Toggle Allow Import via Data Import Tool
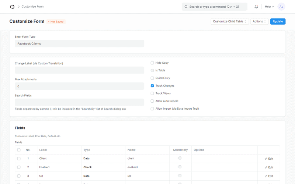 click(152, 109)
